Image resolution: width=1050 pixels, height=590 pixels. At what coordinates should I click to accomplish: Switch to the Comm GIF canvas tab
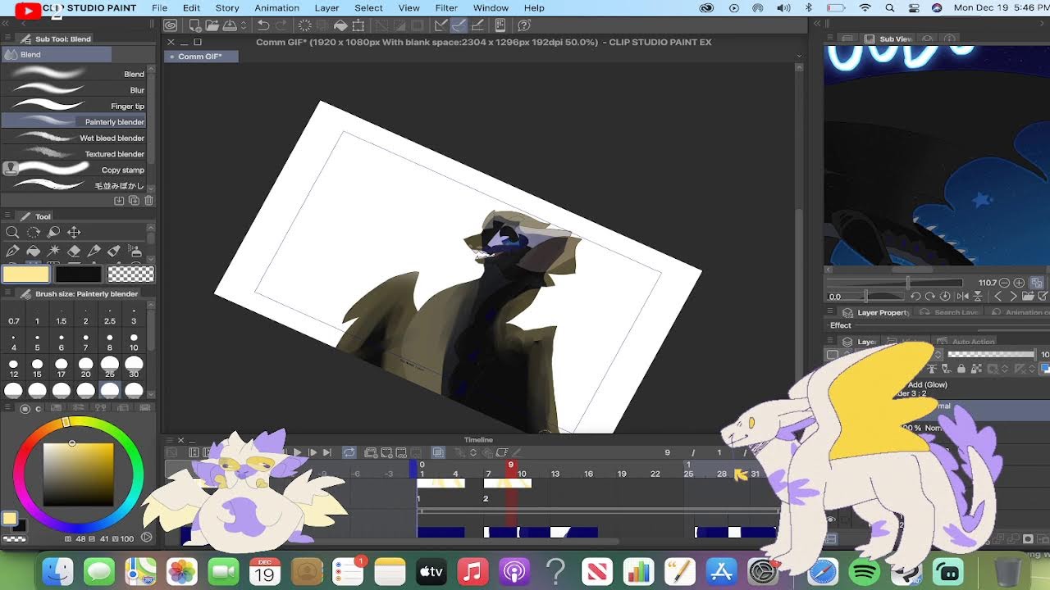click(x=201, y=57)
